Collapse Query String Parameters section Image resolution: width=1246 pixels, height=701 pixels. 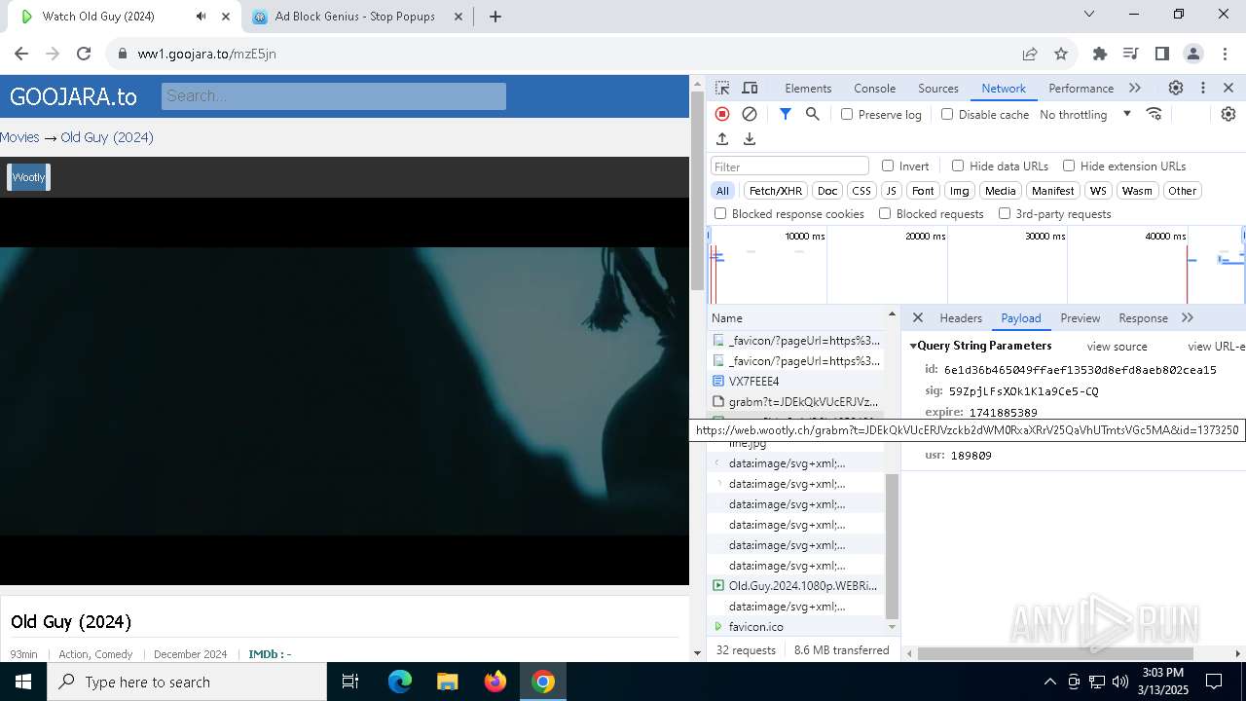pyautogui.click(x=914, y=347)
